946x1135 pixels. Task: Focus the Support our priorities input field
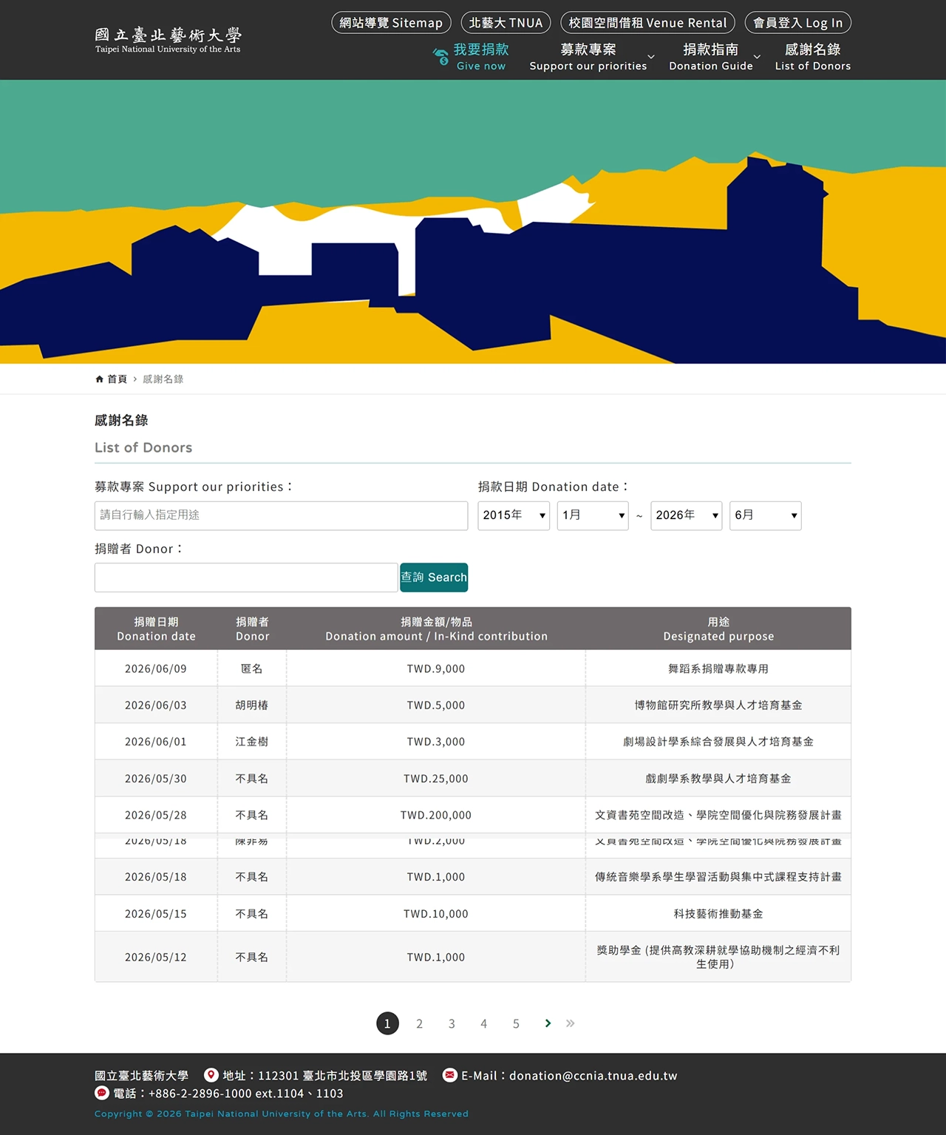point(281,515)
